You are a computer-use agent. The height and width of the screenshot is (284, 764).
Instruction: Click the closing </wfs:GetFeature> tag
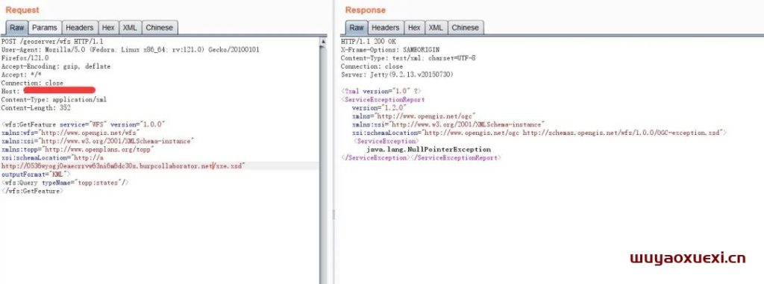pos(32,191)
